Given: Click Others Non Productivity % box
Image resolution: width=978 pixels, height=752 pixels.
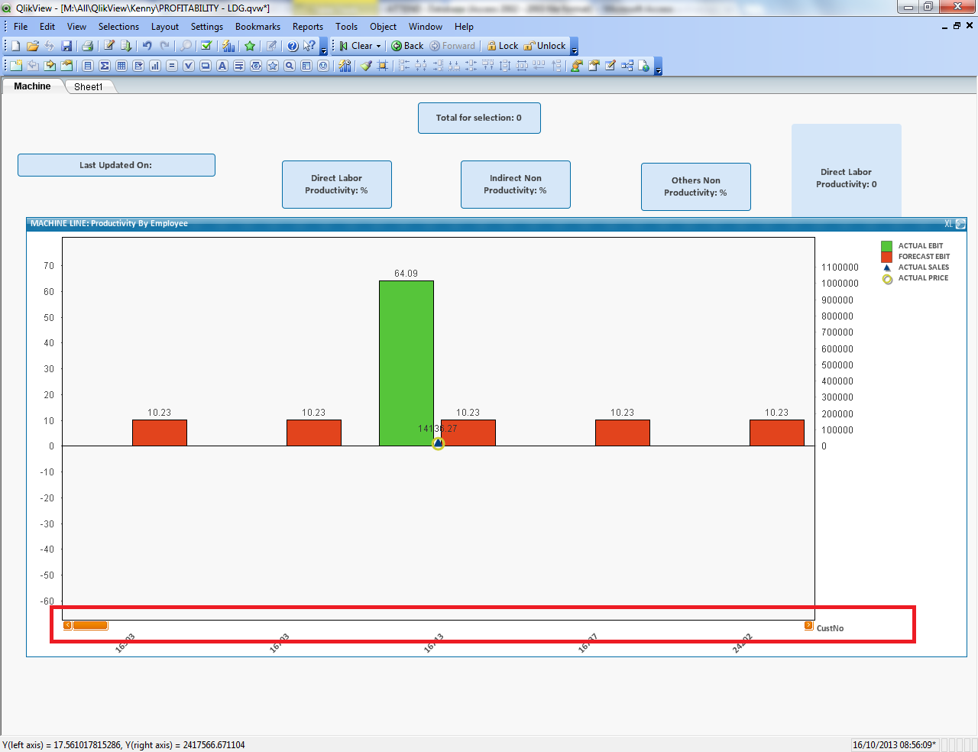Looking at the screenshot, I should (x=696, y=186).
